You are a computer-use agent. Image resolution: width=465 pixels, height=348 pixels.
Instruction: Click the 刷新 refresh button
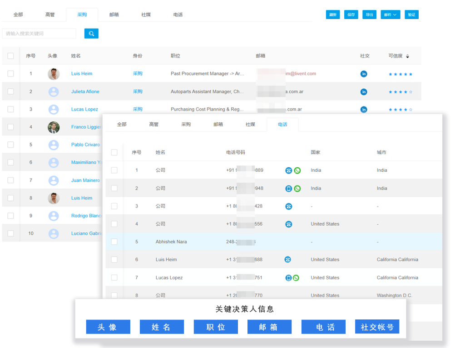pyautogui.click(x=333, y=14)
